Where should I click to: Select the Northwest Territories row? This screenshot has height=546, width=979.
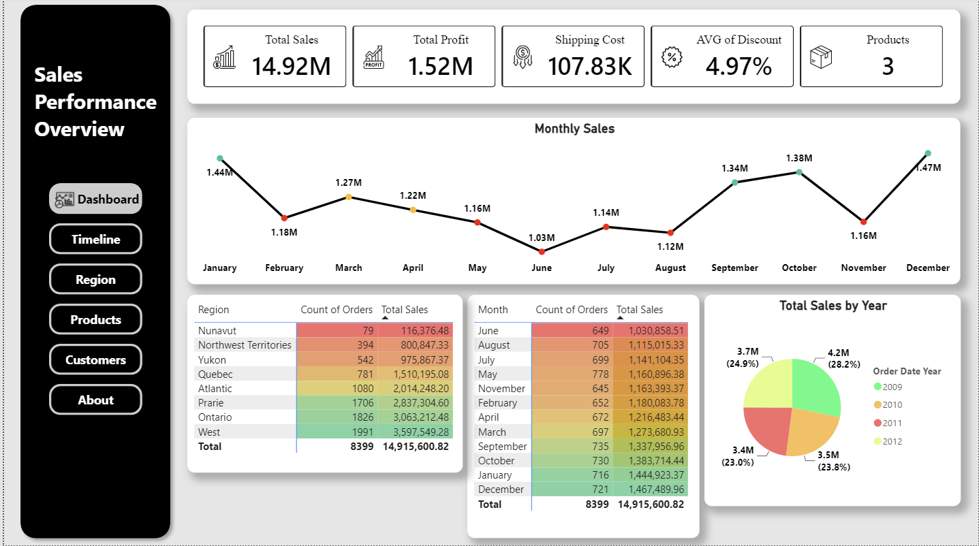coord(324,345)
